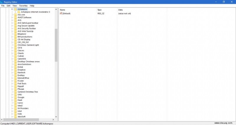
Task: Click the Elantech folder icon
Action: [15, 72]
